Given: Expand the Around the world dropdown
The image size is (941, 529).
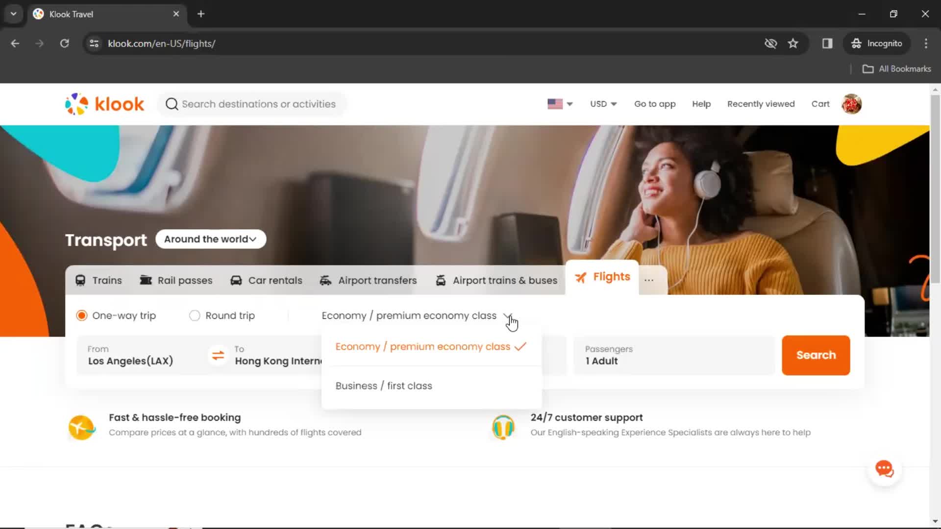Looking at the screenshot, I should (x=210, y=239).
